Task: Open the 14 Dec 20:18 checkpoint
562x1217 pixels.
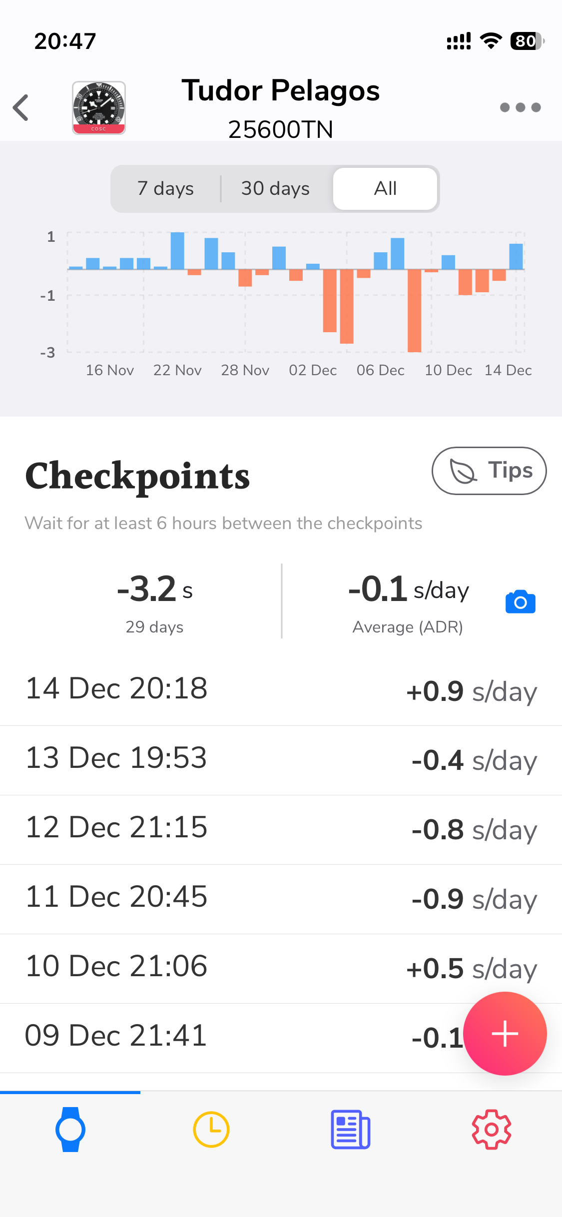Action: pos(281,690)
